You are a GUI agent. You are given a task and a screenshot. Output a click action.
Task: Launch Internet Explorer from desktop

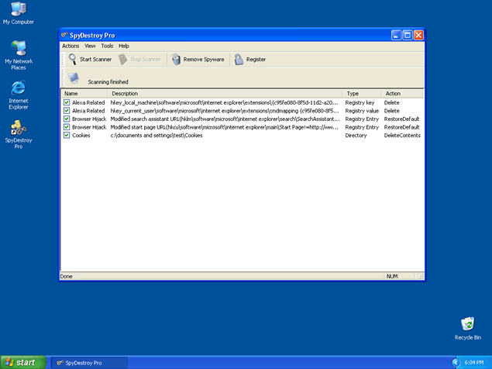(18, 88)
